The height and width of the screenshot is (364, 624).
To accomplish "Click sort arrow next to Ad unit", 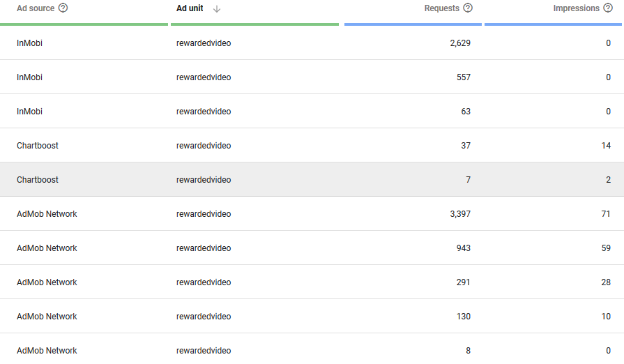I will pyautogui.click(x=217, y=9).
